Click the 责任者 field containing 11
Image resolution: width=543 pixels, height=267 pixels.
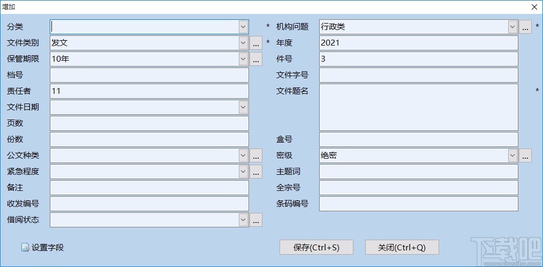click(149, 91)
